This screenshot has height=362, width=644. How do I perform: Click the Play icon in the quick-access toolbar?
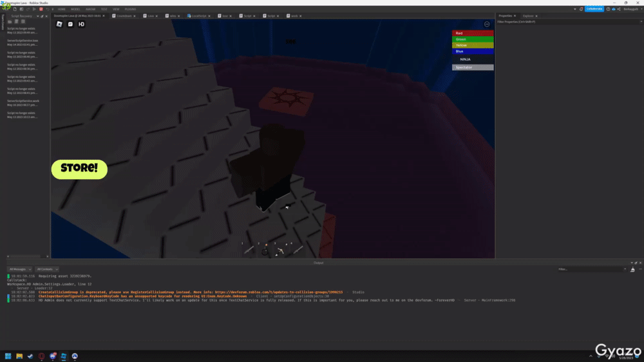coord(34,9)
